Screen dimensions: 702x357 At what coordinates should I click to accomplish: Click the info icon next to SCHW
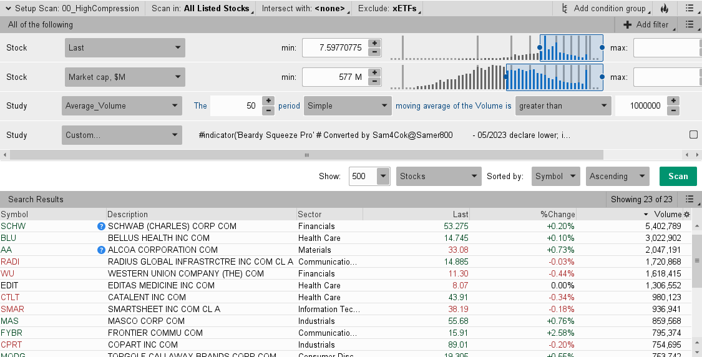[x=101, y=226]
